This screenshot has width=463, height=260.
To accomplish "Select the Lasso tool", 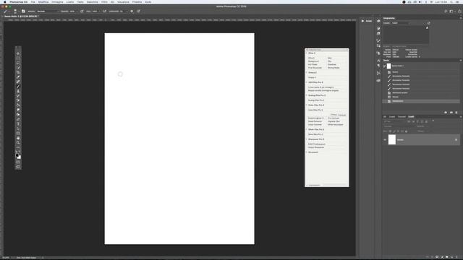I will pos(18,63).
